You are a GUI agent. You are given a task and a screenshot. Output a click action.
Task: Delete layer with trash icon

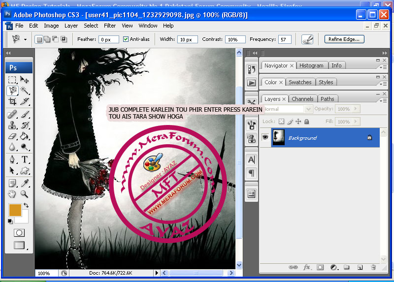(x=373, y=267)
